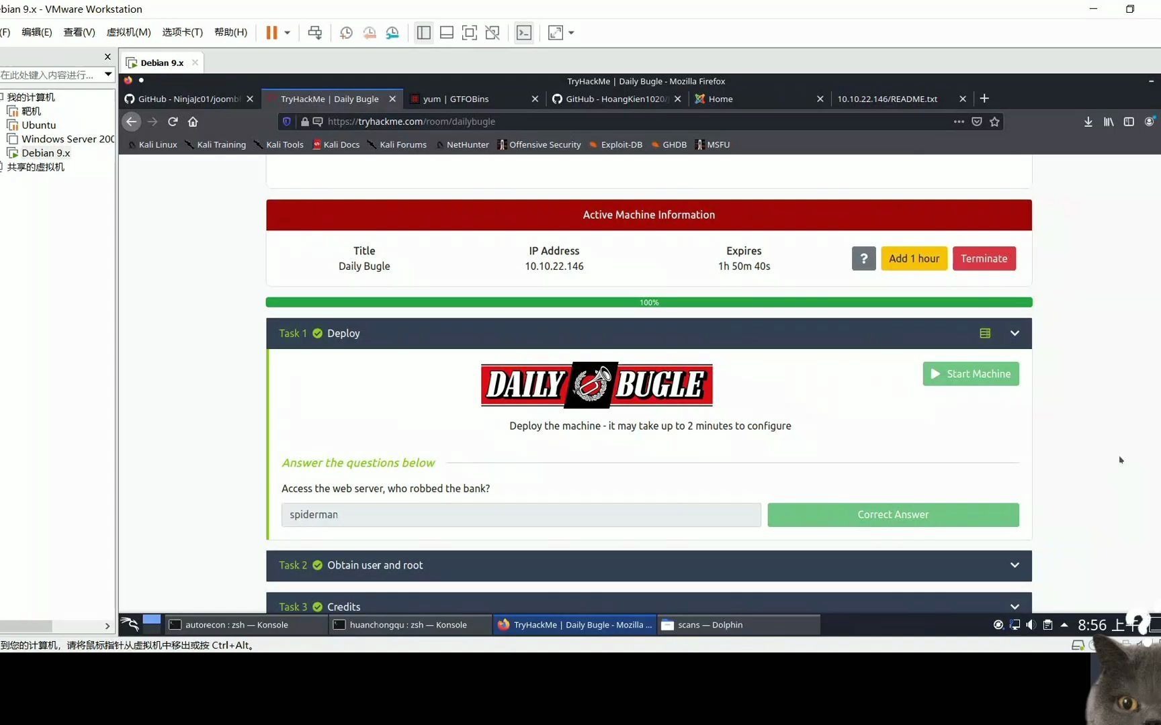Open the 选项卡(T) menu
Image resolution: width=1161 pixels, height=725 pixels.
coord(182,32)
